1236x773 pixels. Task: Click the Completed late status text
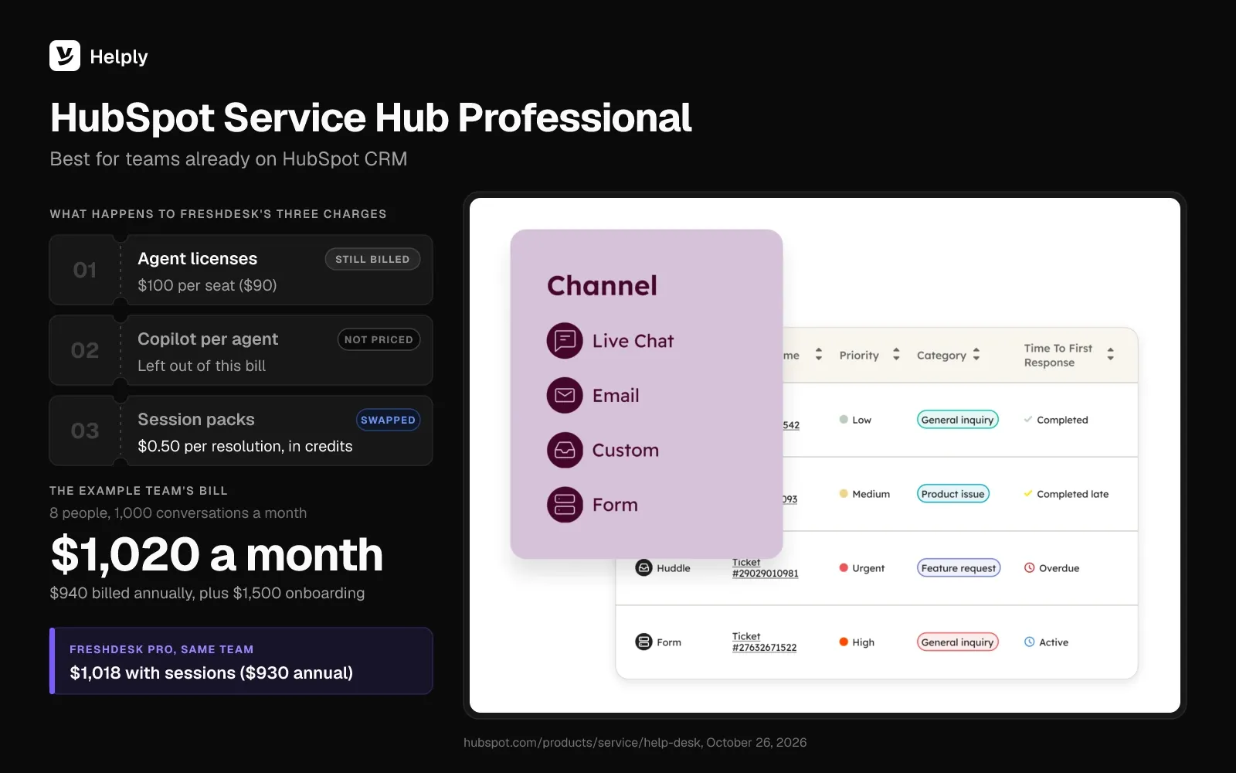[x=1072, y=494]
